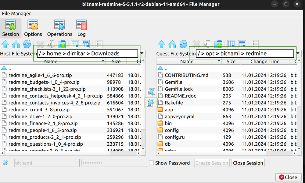Screen dimensions: 305x183
Task: Open the Options panel icon
Action: click(33, 28)
